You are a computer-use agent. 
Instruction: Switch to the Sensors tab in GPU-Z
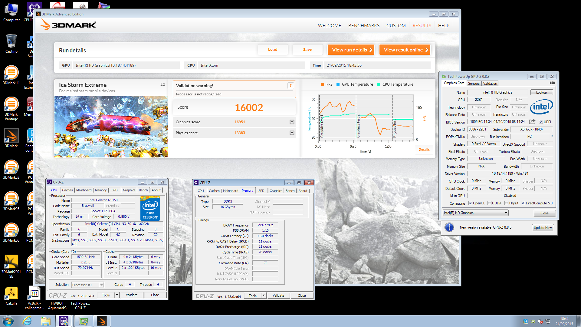[474, 84]
